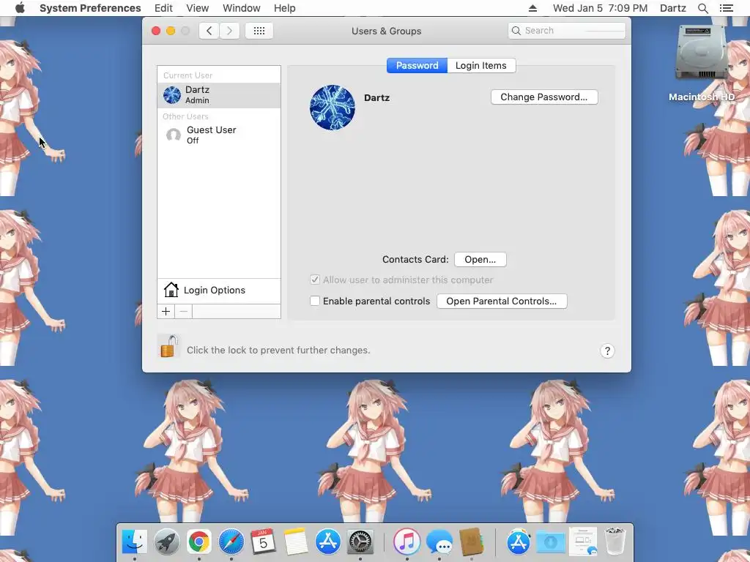This screenshot has width=750, height=562.
Task: Open Downloads folder in the Dock
Action: coord(551,542)
